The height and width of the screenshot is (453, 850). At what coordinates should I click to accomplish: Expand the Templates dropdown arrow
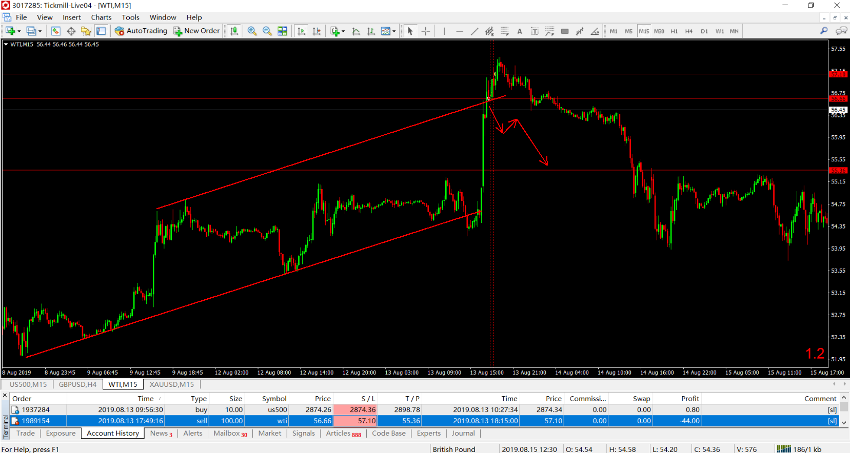coord(394,31)
